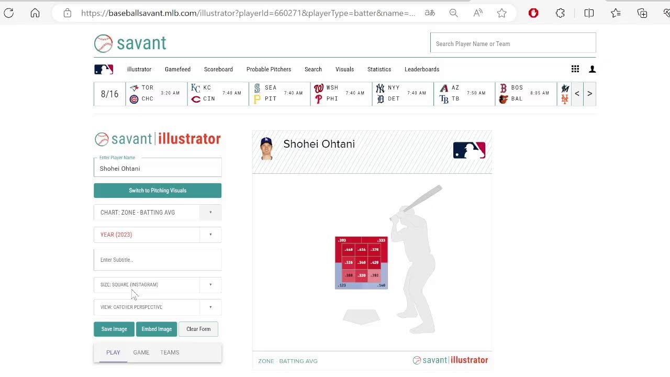Click the .429 zone cell
The image size is (670, 377).
click(374, 262)
